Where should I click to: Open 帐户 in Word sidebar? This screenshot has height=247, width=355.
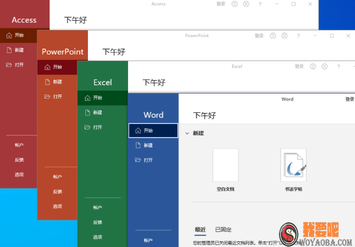148,240
